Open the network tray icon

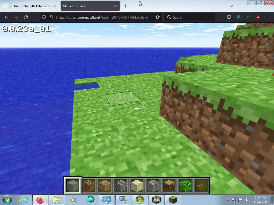coord(234,200)
